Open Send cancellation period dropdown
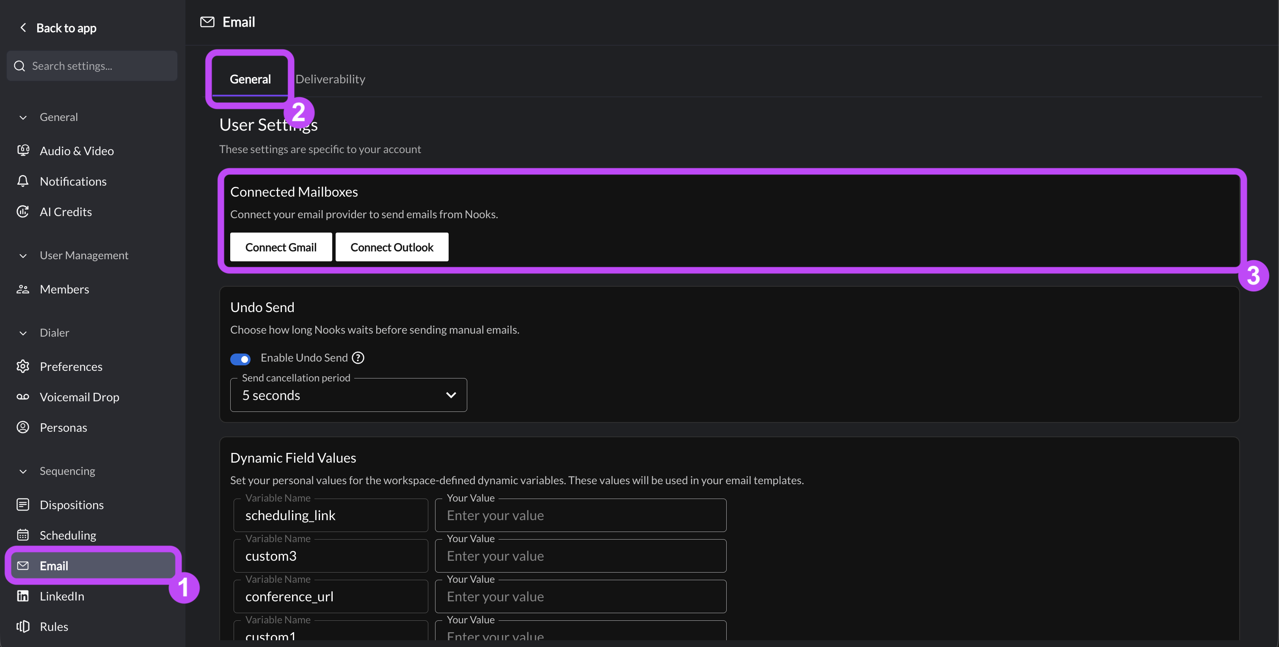 (349, 395)
